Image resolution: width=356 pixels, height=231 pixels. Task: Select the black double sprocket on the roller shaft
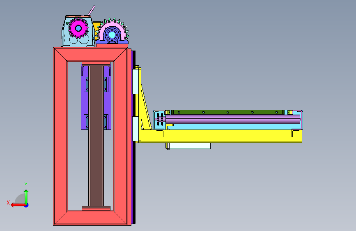[x=160, y=119]
